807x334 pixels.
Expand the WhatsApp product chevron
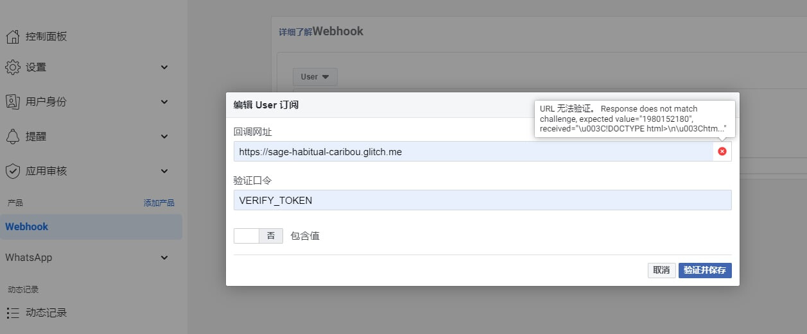(164, 258)
